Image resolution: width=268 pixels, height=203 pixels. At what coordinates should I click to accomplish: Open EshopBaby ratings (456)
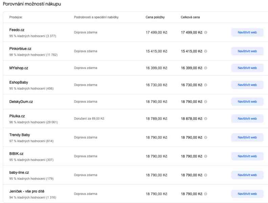(31, 88)
